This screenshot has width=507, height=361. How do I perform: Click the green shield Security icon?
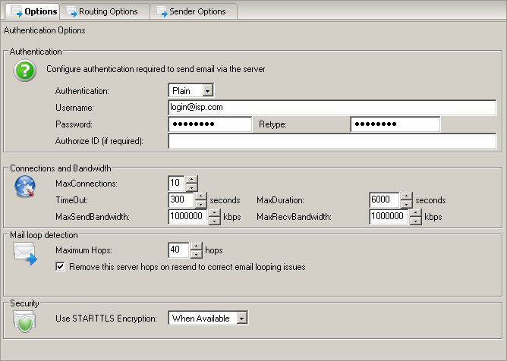[x=25, y=321]
